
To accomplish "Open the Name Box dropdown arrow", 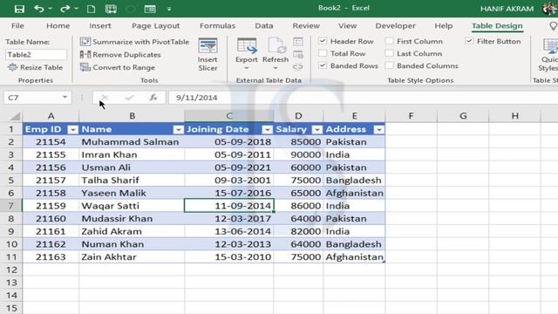I will point(65,97).
